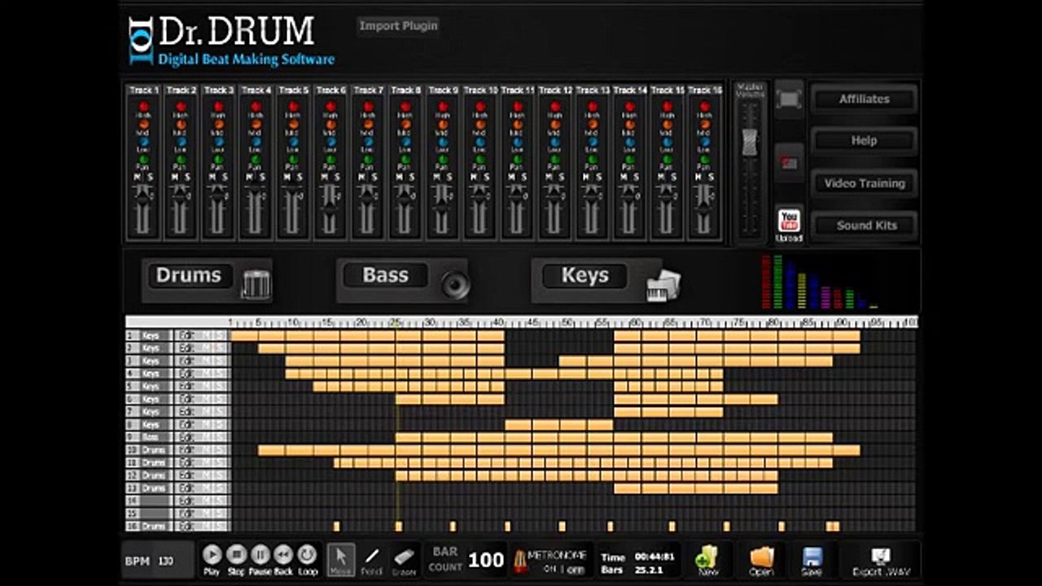Solo sequencer row 9 Bass
The height and width of the screenshot is (586, 1042).
tap(219, 437)
